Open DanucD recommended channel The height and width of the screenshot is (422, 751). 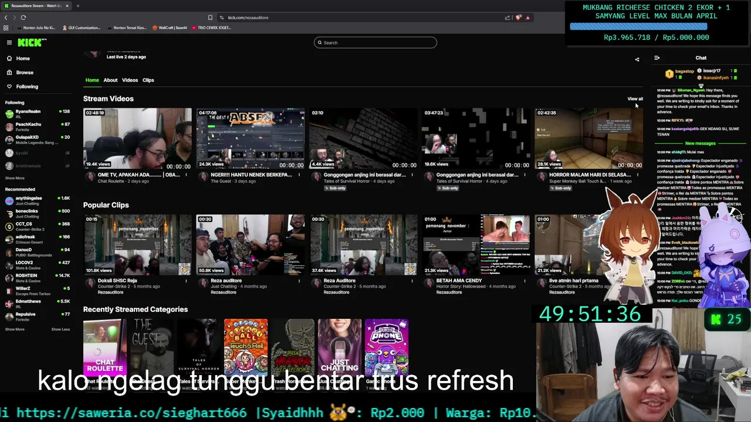coord(37,252)
